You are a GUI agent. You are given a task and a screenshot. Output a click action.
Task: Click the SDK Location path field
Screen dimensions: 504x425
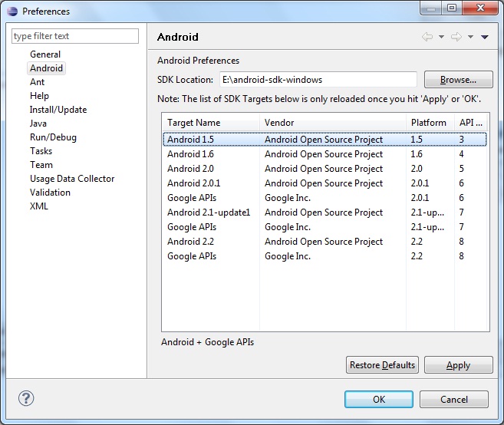(318, 80)
